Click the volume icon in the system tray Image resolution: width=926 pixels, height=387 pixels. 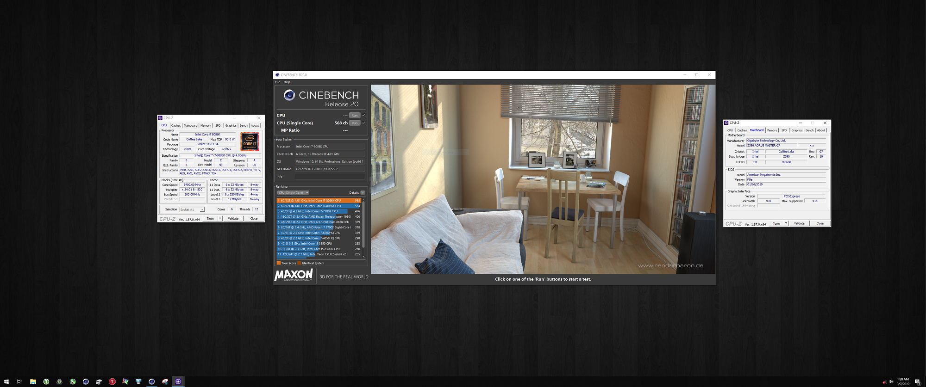coord(891,382)
